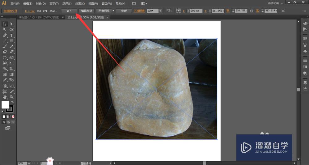Click the 高 height value field

271,11
